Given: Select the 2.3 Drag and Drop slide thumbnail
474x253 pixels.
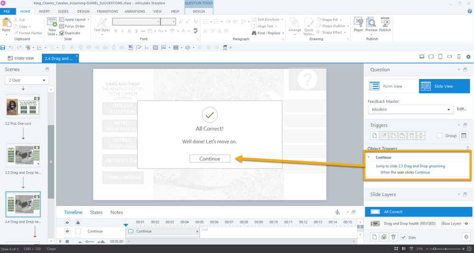Looking at the screenshot, I should click(23, 157).
